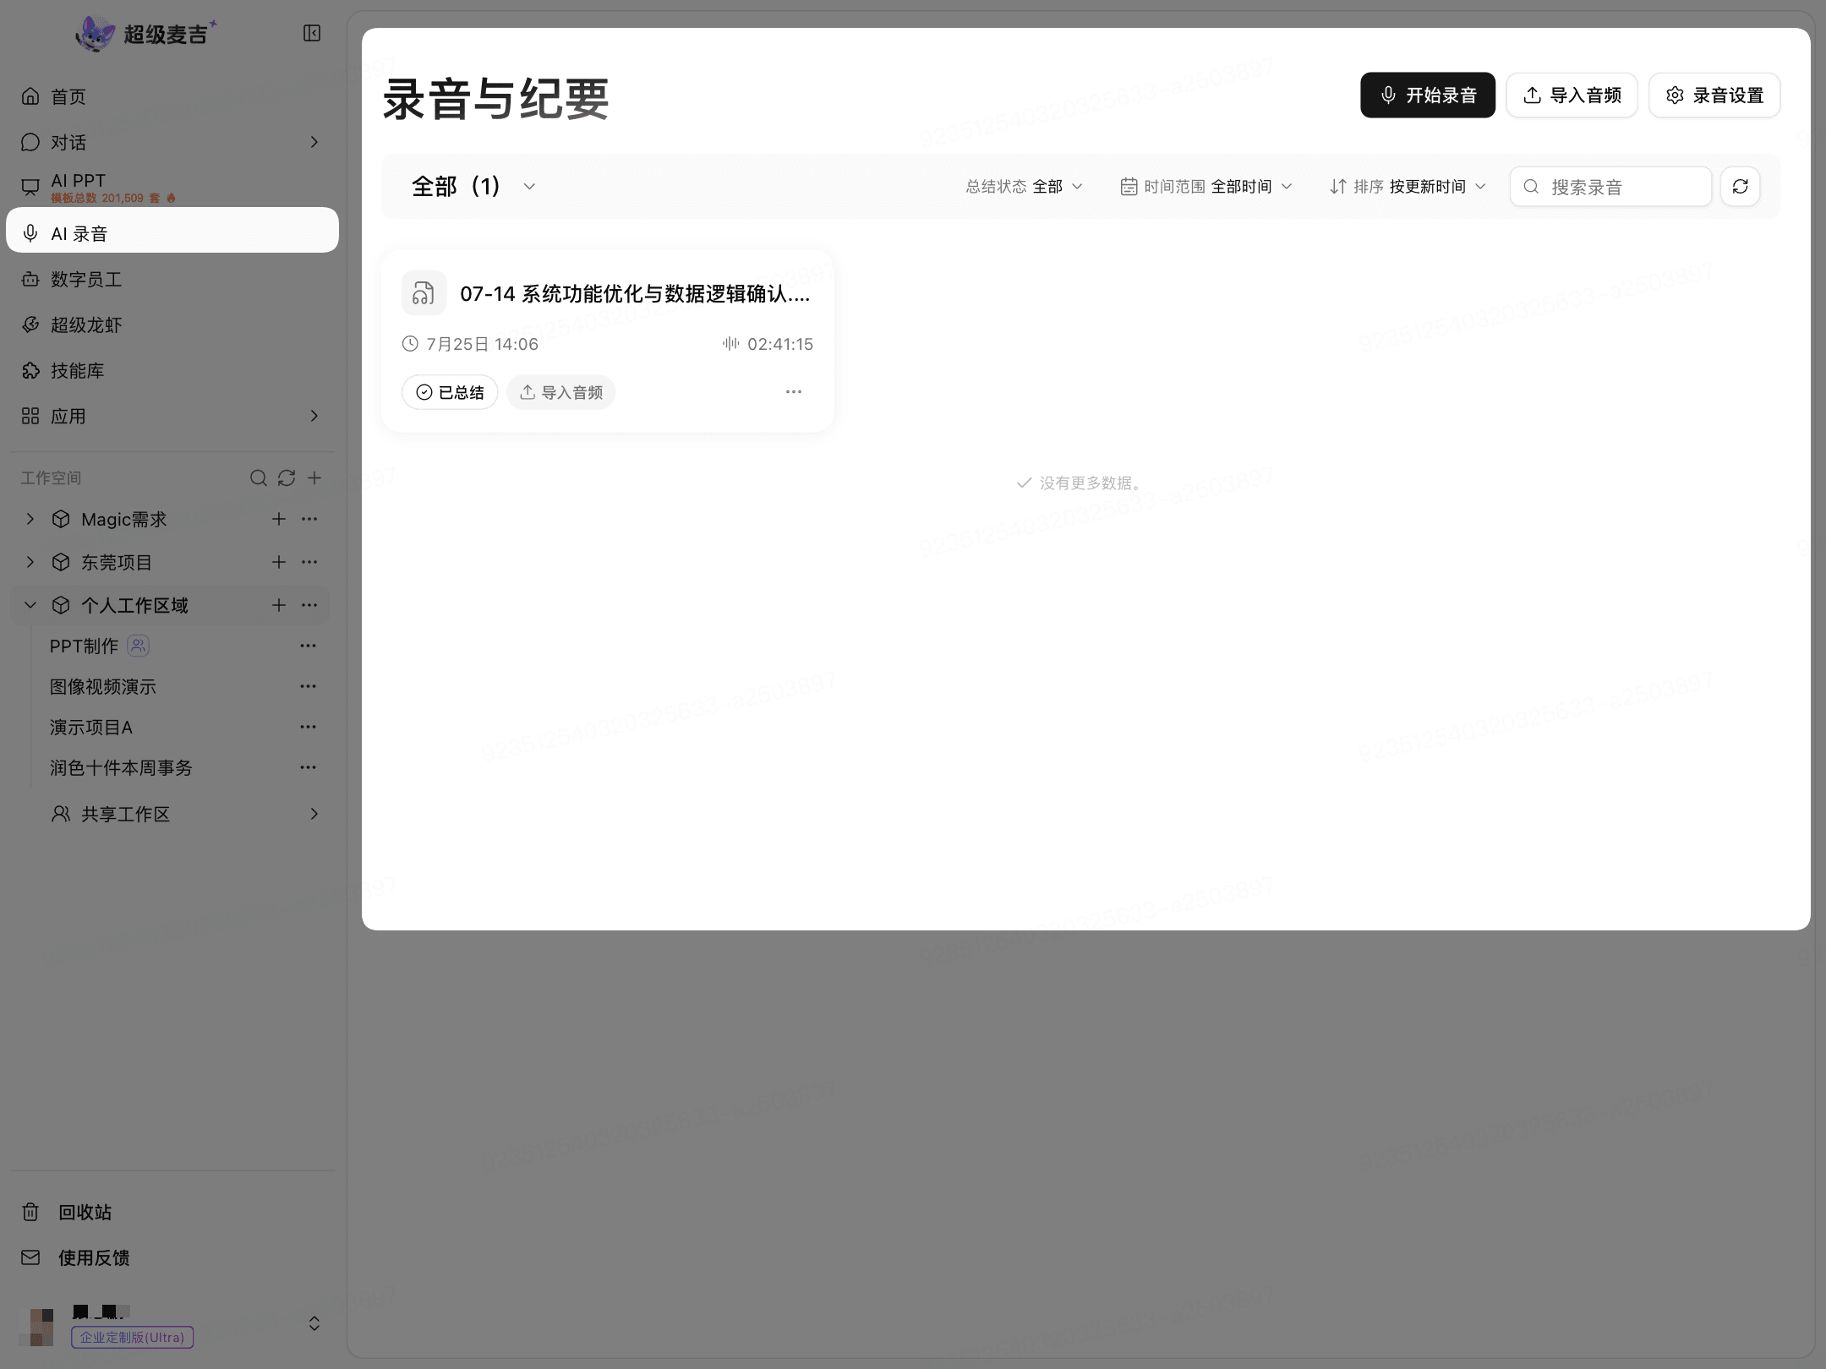Add item to 个人工作区域
The width and height of the screenshot is (1826, 1369).
tap(279, 605)
